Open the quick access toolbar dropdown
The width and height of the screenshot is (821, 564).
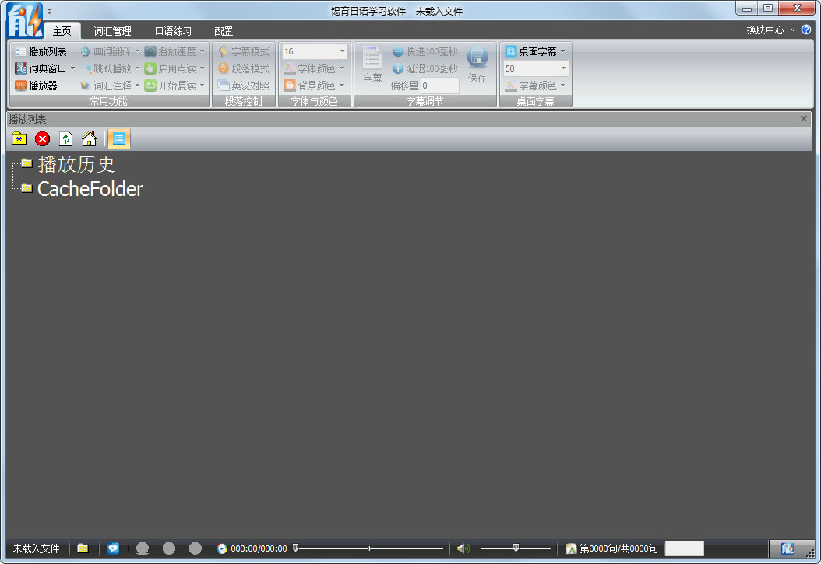click(x=49, y=11)
